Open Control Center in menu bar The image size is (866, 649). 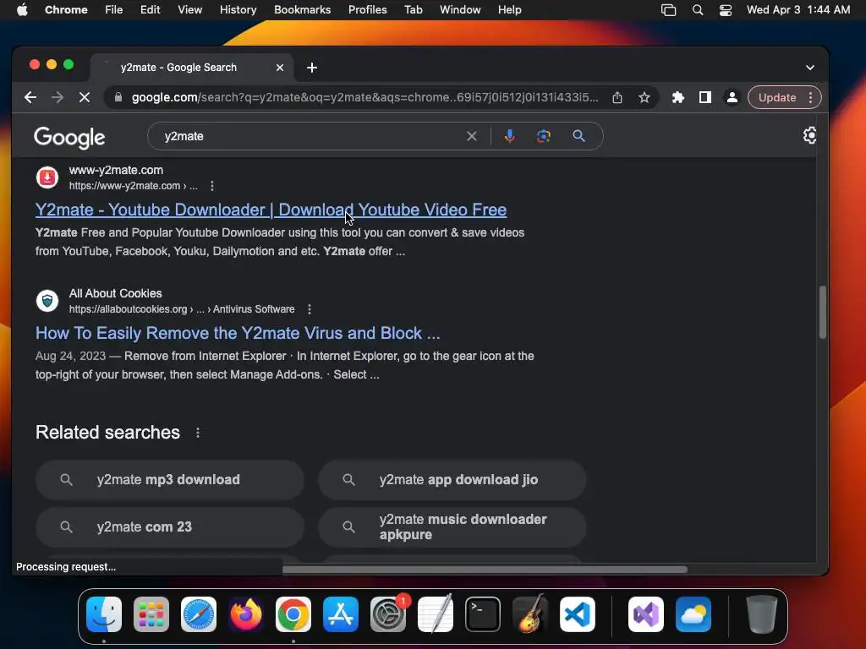click(725, 10)
